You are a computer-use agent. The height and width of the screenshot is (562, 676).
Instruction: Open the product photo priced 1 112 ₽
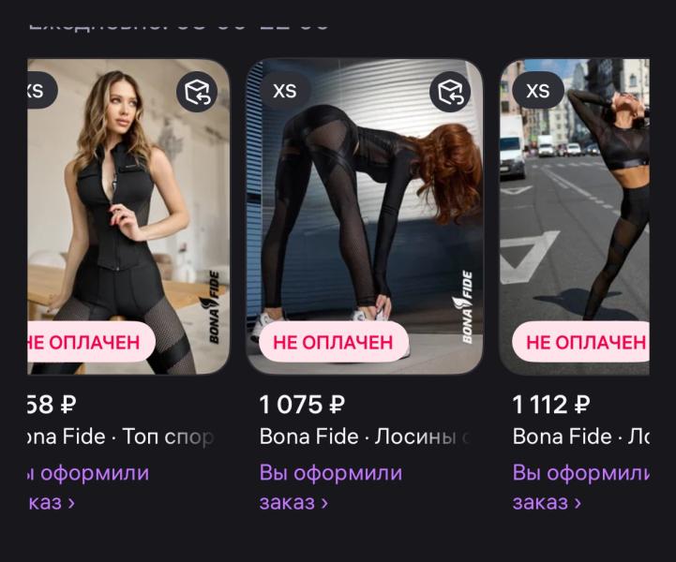[x=581, y=206]
